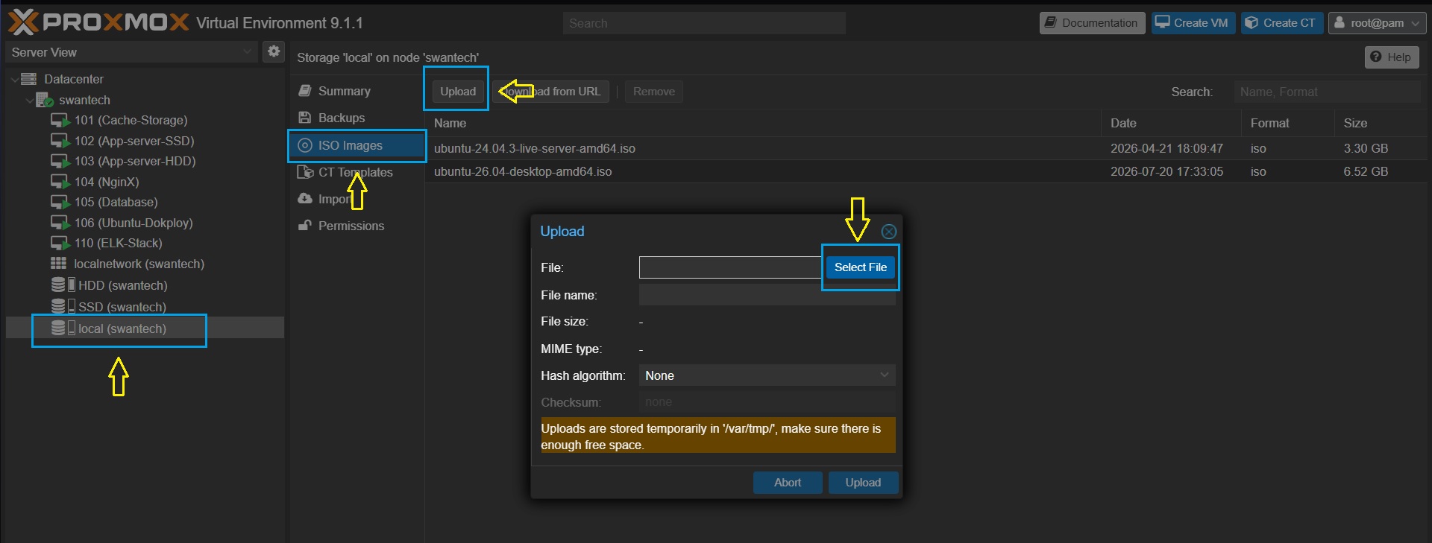Click the Help question mark icon
This screenshot has width=1432, height=543.
[1375, 57]
